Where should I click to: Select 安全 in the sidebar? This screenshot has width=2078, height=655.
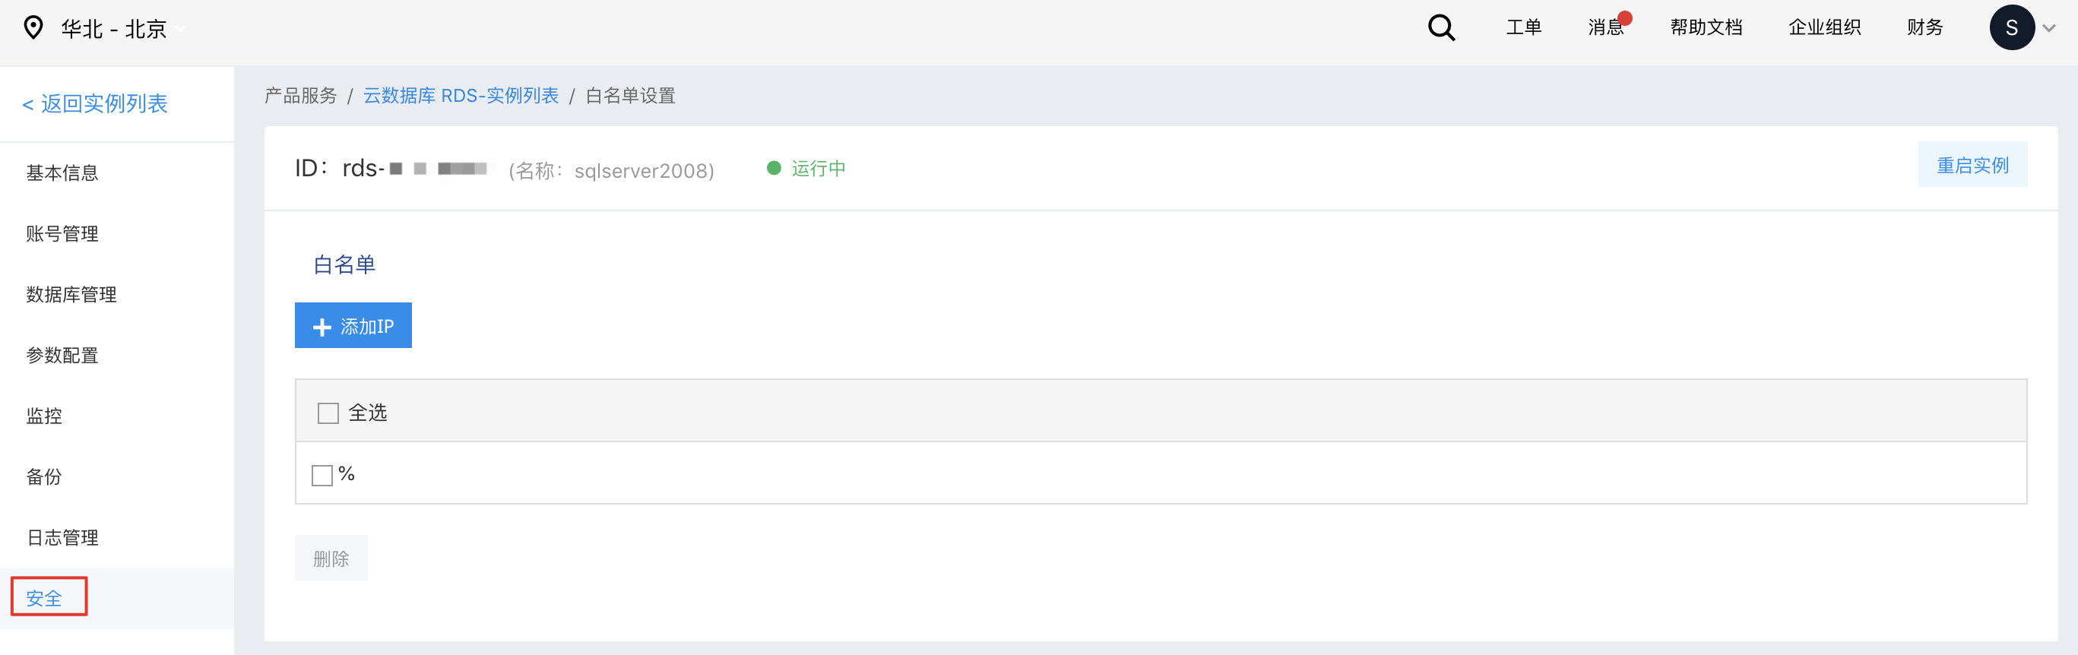(x=44, y=598)
